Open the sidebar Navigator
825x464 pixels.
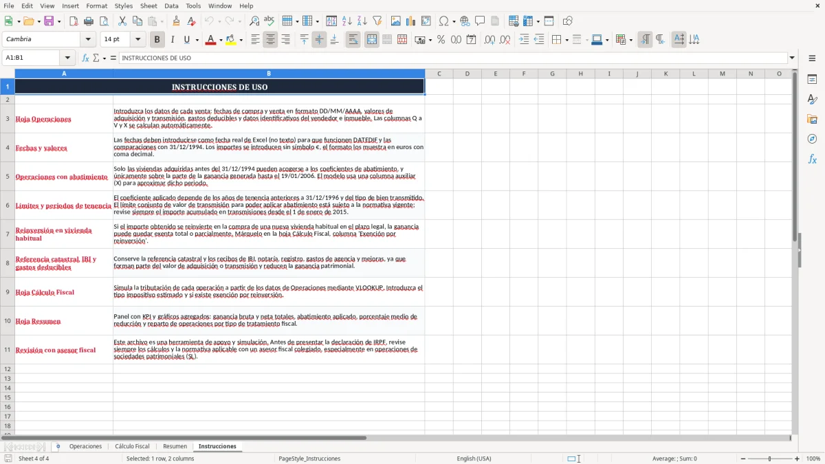tap(812, 139)
